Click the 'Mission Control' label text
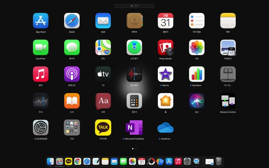This screenshot has height=168, width=269. [x=228, y=112]
